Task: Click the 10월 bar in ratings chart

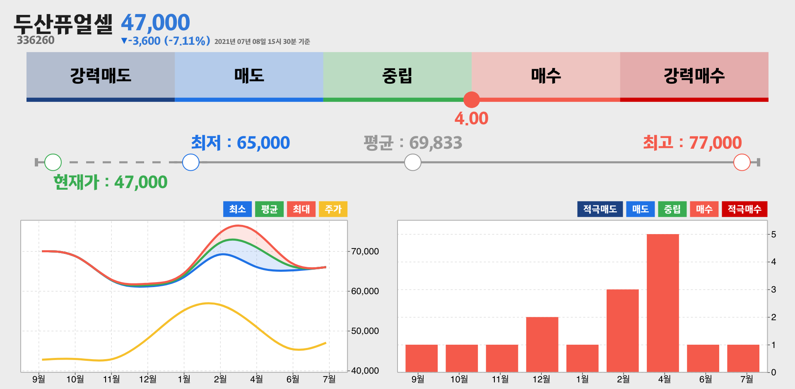Action: click(x=462, y=358)
